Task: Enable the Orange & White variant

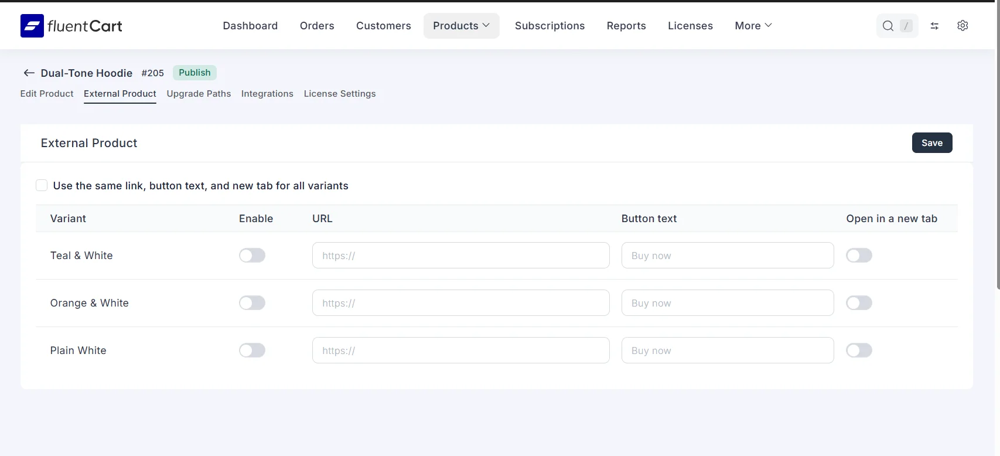Action: [252, 303]
